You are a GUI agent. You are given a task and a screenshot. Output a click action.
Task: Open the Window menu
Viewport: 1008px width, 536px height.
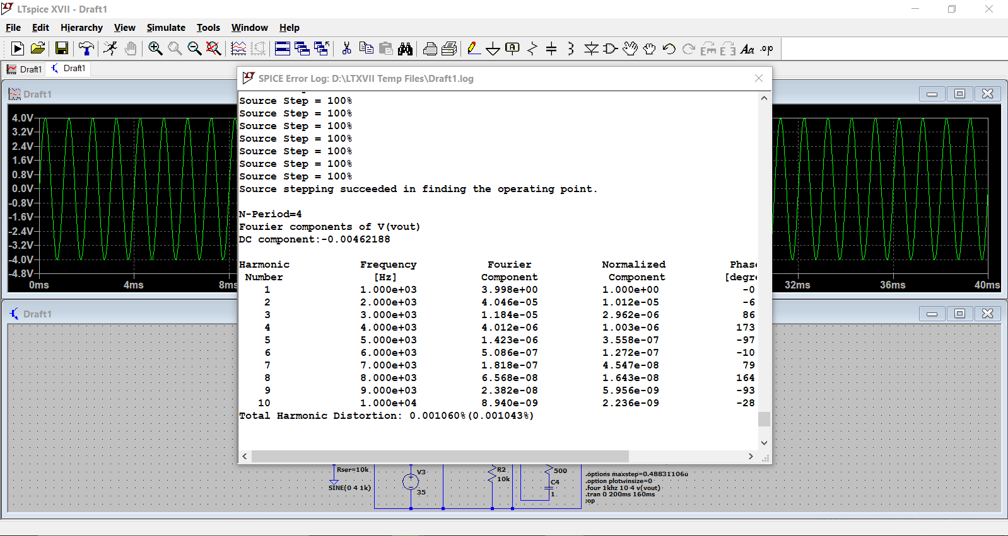pyautogui.click(x=249, y=28)
